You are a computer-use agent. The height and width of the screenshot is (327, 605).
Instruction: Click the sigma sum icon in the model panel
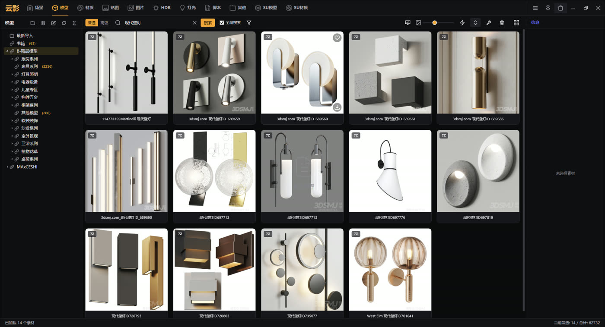tap(74, 23)
